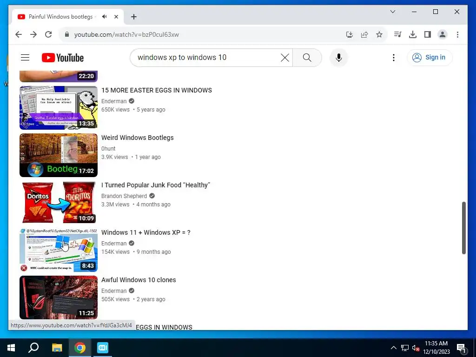Clear the search box with the X icon

285,57
